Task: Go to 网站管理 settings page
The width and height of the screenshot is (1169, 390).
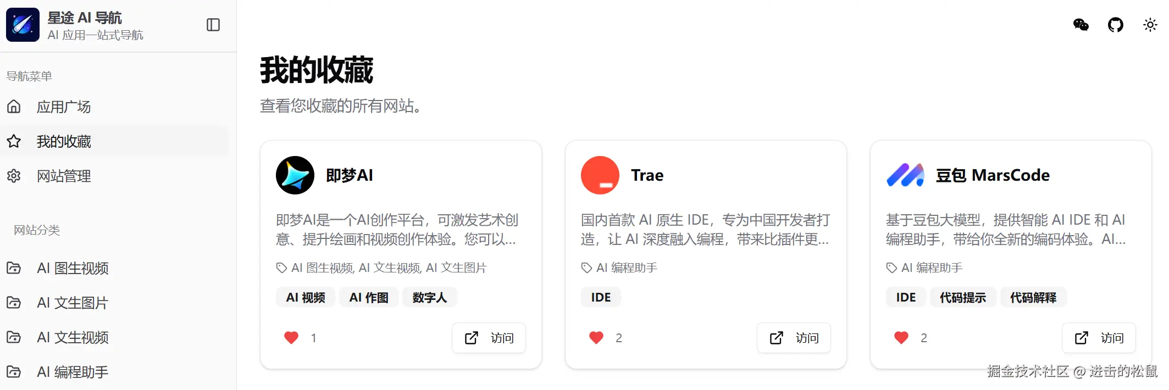Action: coord(114,176)
